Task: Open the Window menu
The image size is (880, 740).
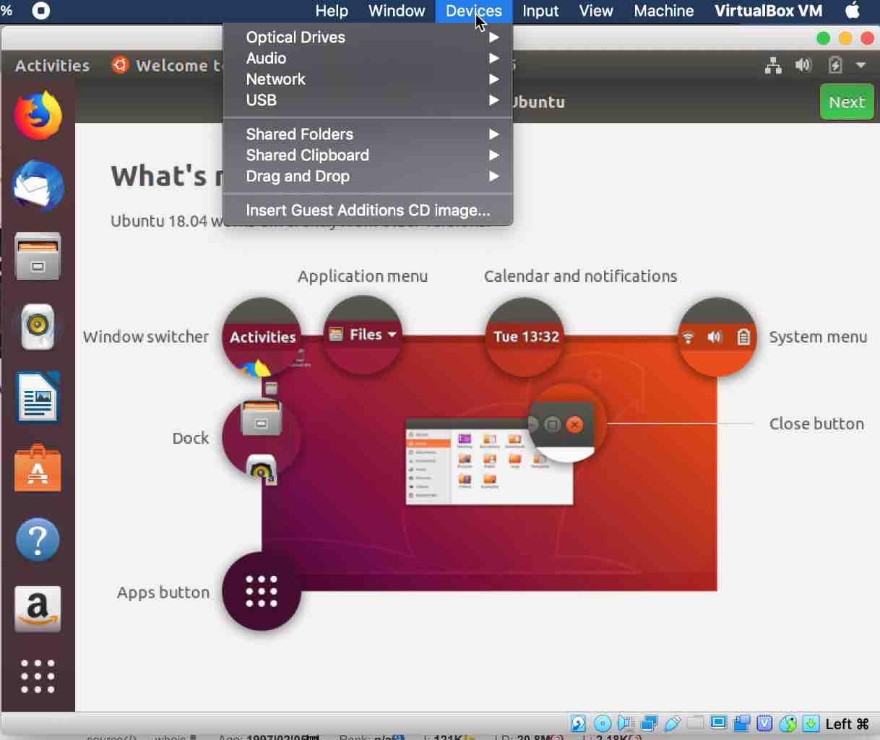Action: pos(397,11)
